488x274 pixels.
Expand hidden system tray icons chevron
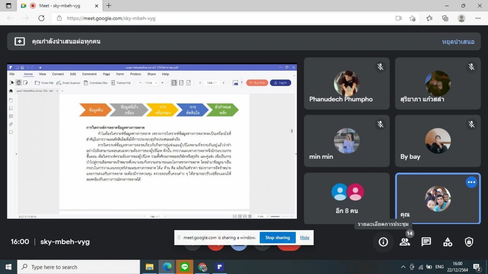pos(403,267)
